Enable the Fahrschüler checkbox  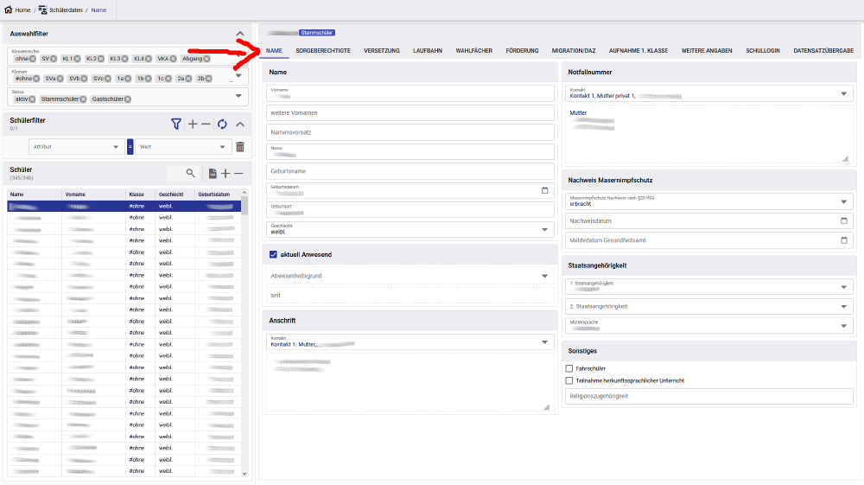[x=569, y=368]
